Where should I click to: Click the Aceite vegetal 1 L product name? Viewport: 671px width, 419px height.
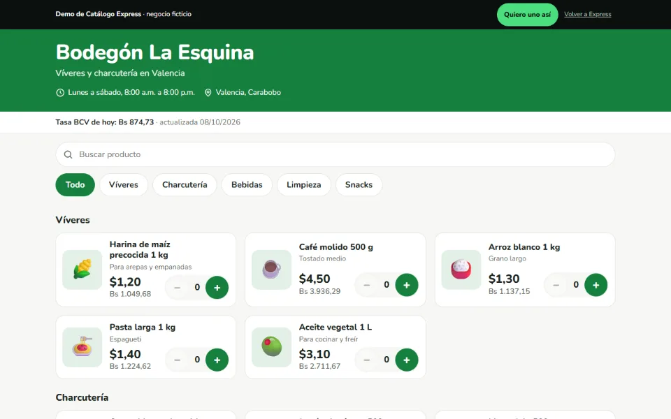pos(335,327)
